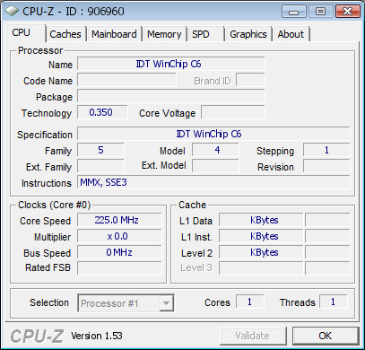Viewport: 365px width, 350px height.
Task: Click the Multiplier value x 0.0
Action: [119, 236]
